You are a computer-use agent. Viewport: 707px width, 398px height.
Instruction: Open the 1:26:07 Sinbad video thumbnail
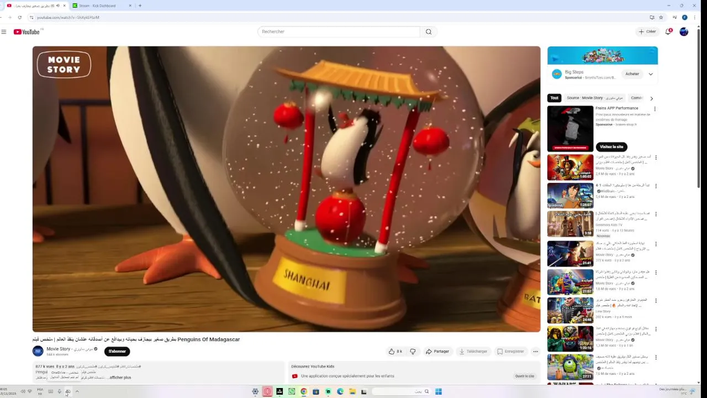(571, 195)
